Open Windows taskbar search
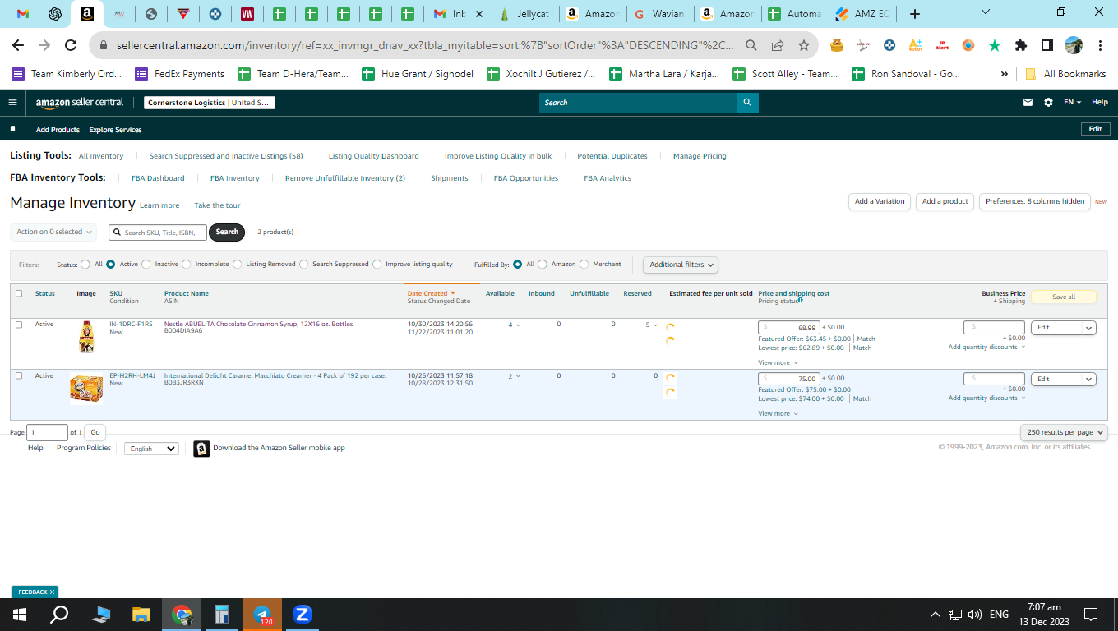The height and width of the screenshot is (631, 1118). [x=59, y=614]
